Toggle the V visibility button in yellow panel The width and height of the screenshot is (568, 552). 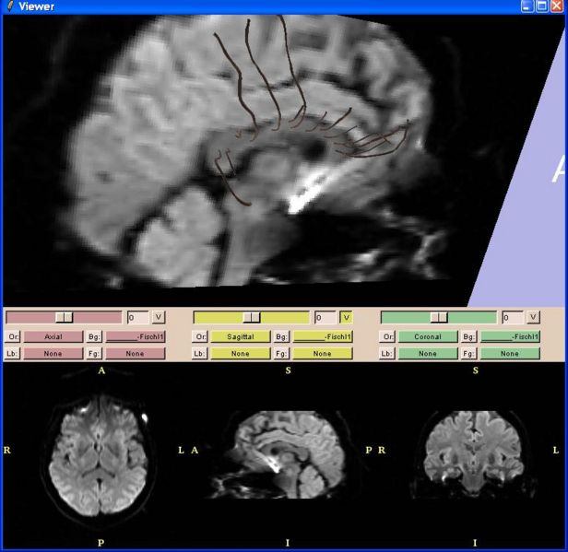(x=347, y=317)
